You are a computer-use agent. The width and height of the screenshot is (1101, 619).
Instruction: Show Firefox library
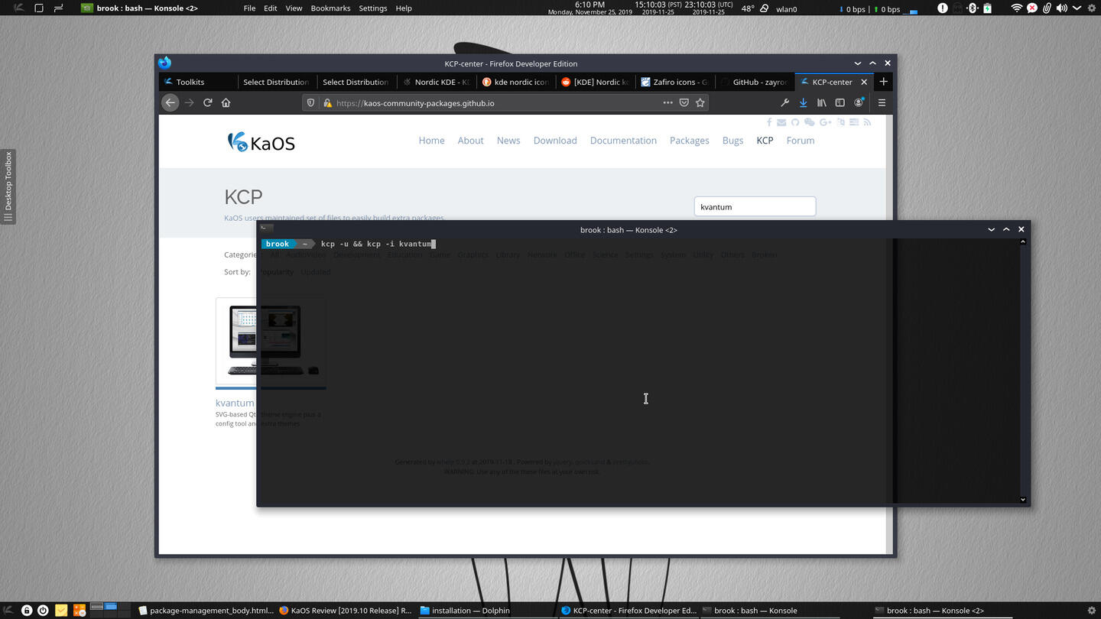pos(822,102)
